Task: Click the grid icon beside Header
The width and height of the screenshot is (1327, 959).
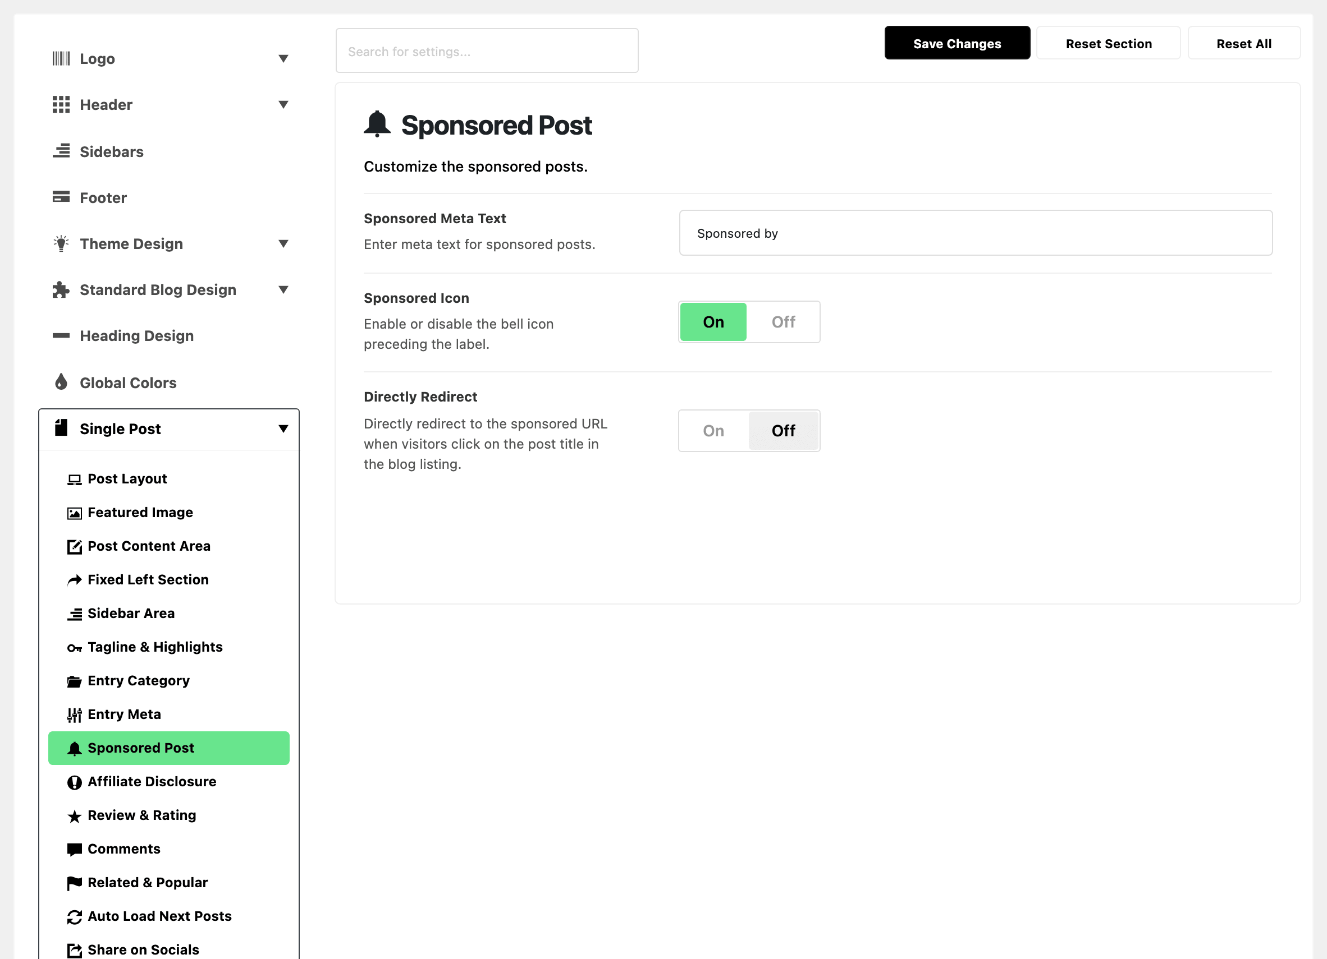Action: tap(61, 105)
